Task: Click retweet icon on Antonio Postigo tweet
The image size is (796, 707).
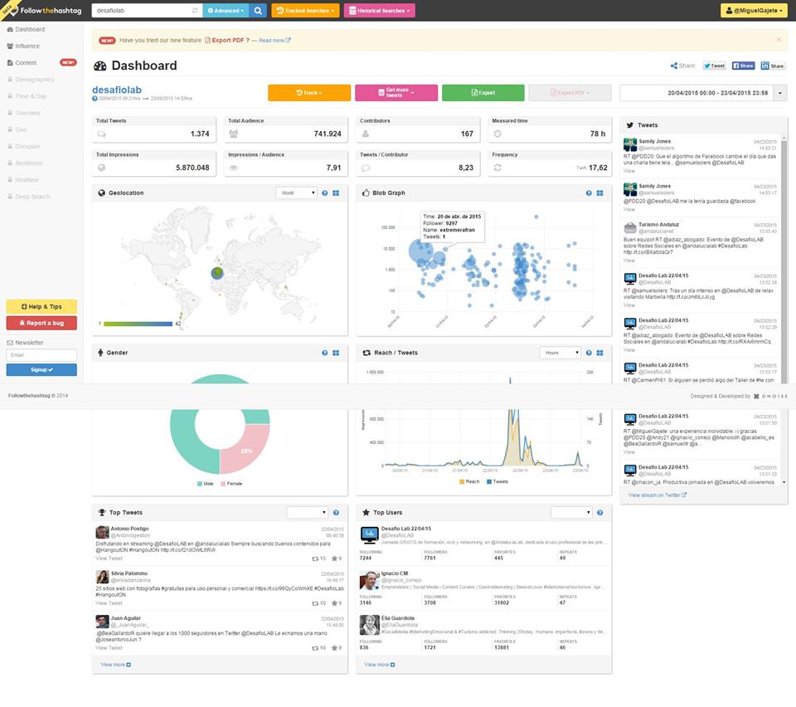Action: point(315,558)
